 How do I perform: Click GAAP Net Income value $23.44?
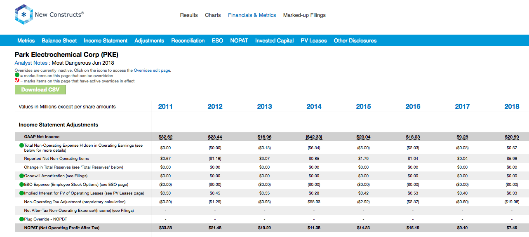pos(215,137)
